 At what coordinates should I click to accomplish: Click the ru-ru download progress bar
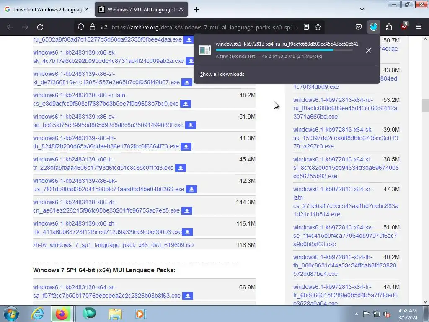coord(284,50)
